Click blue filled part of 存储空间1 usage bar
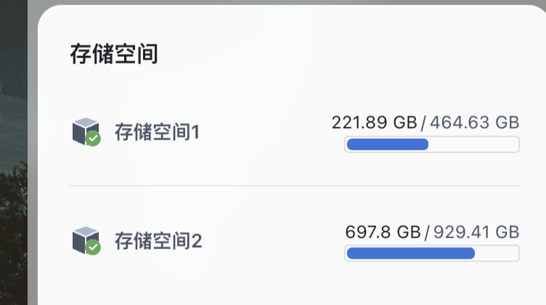 387,145
